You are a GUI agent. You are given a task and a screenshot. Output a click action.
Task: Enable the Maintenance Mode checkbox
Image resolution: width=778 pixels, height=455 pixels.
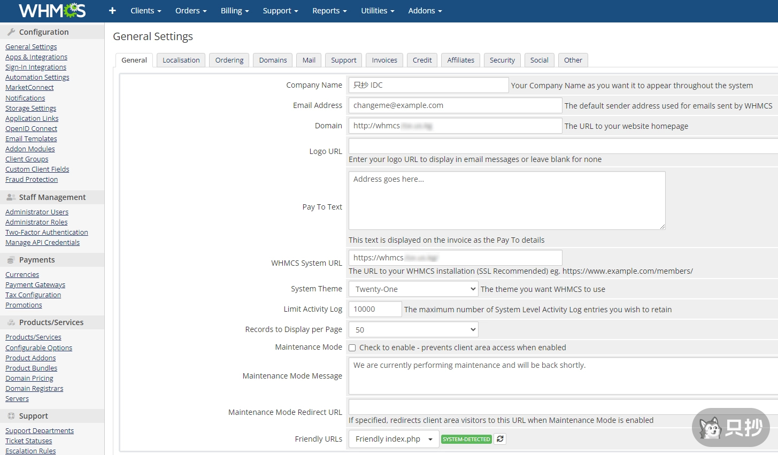[352, 348]
